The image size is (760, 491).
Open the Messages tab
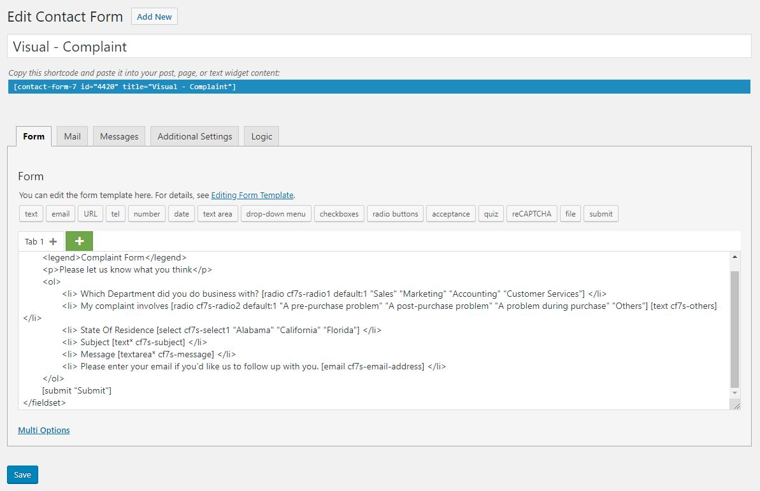tap(119, 136)
